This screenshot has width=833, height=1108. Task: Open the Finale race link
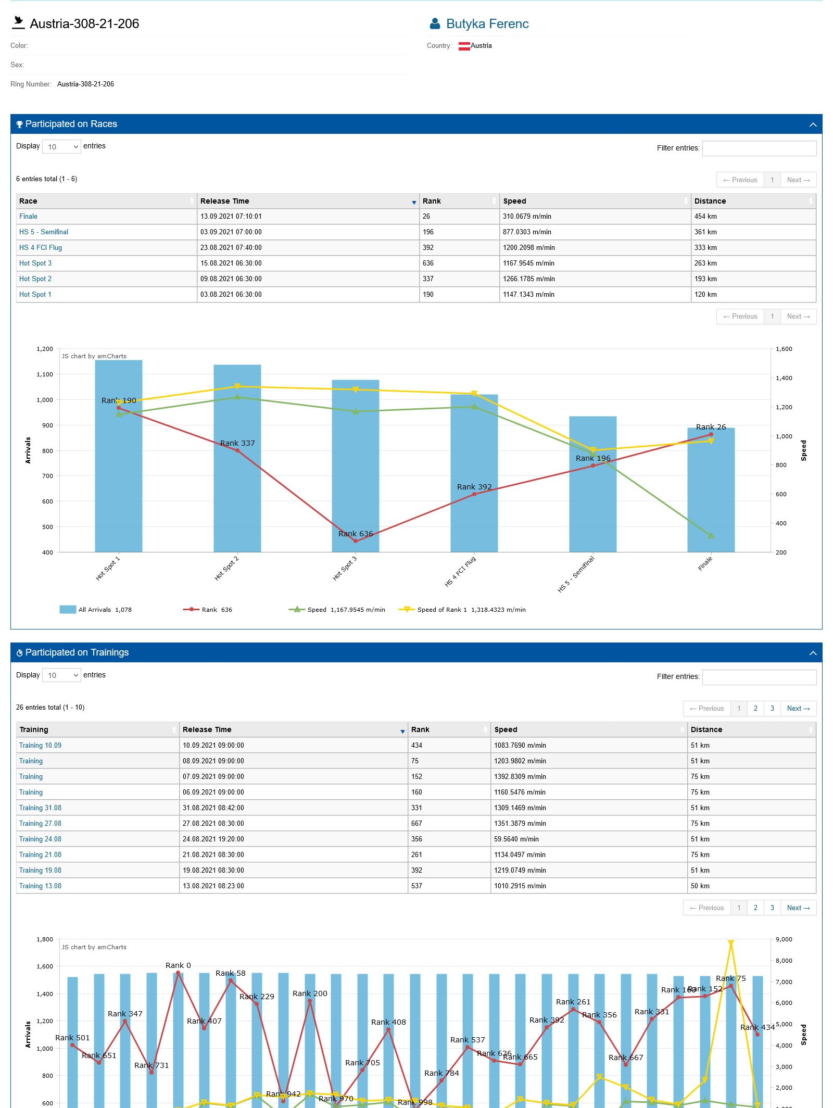(x=28, y=217)
